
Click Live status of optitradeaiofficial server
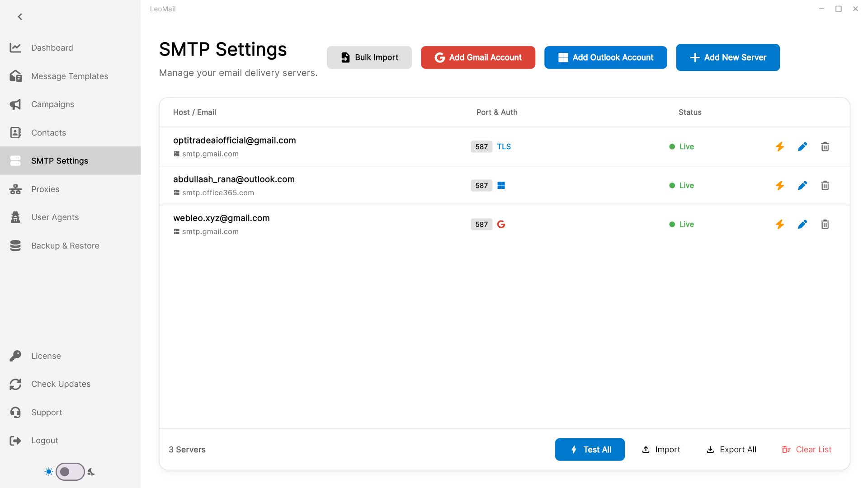682,146
